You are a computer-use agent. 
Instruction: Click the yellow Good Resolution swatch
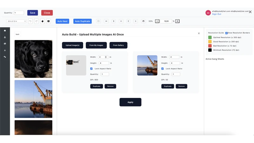click(x=210, y=42)
